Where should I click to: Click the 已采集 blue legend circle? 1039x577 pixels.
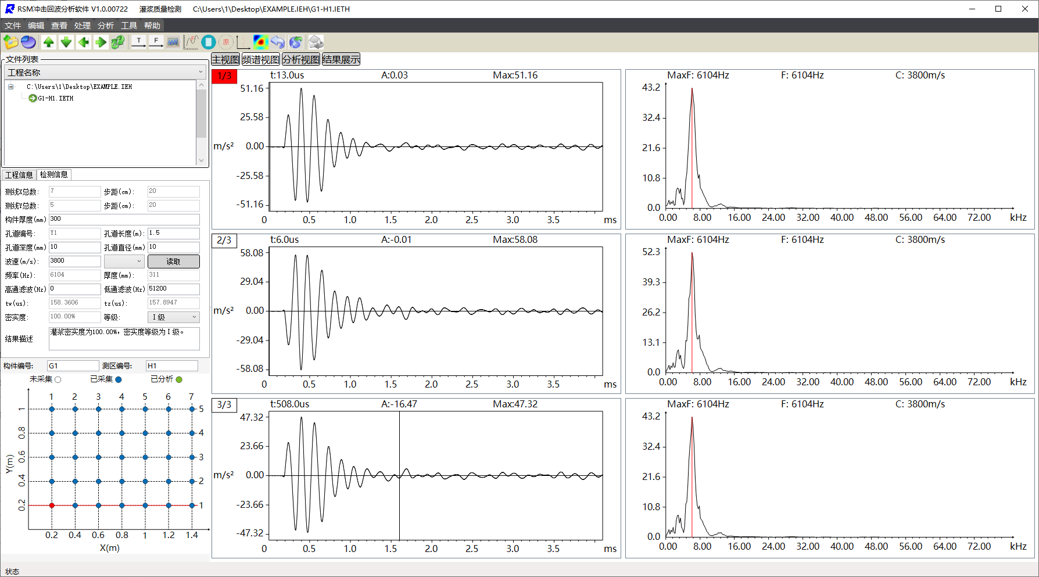tap(119, 379)
